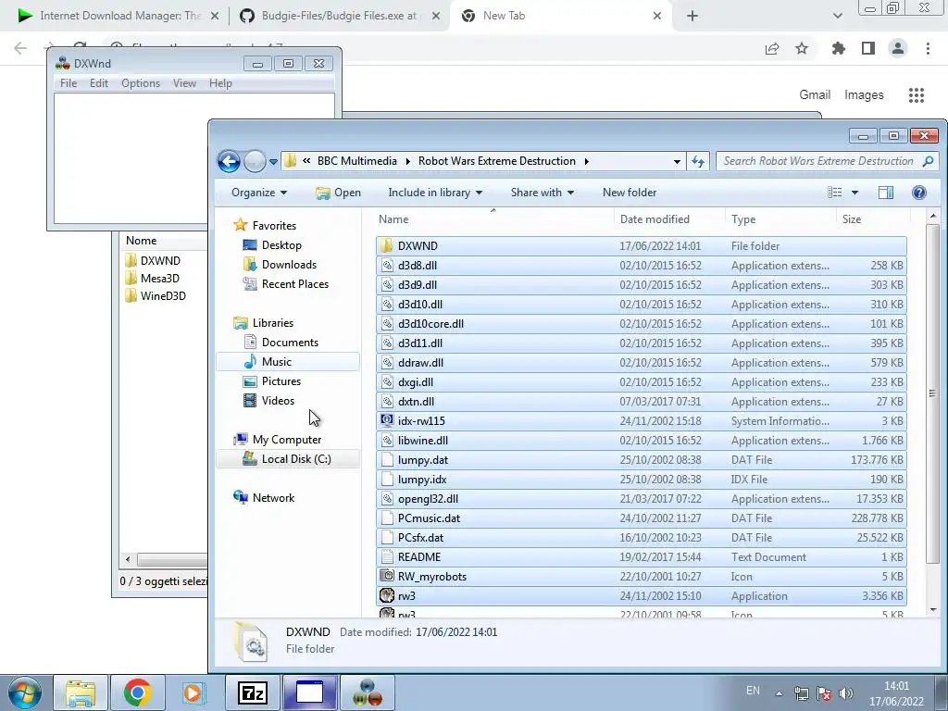Image resolution: width=948 pixels, height=711 pixels.
Task: Expand the Robot Wars Extreme Destruction breadcrumb arrow
Action: pos(586,161)
